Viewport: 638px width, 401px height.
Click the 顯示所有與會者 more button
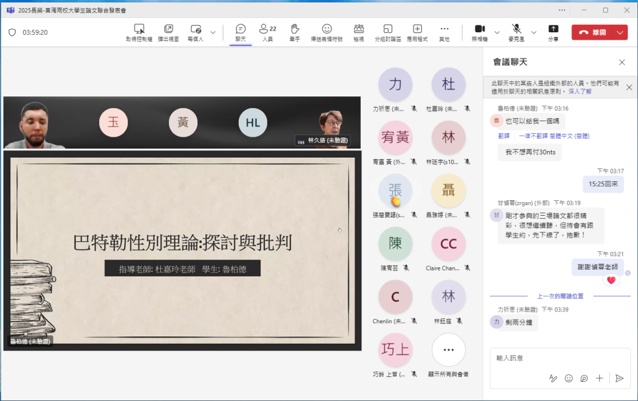pos(449,350)
